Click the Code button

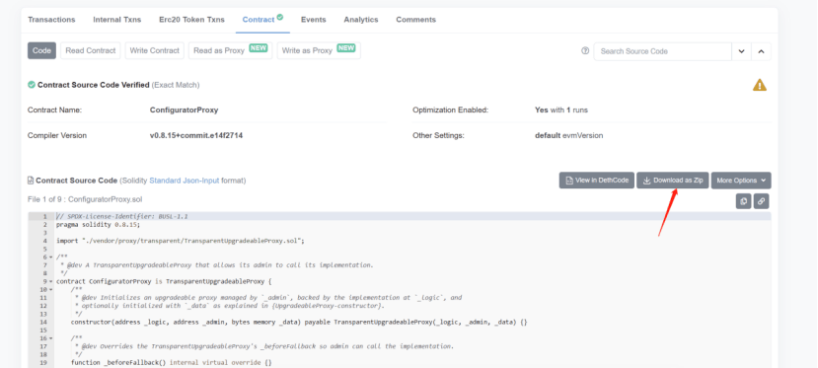(x=41, y=50)
